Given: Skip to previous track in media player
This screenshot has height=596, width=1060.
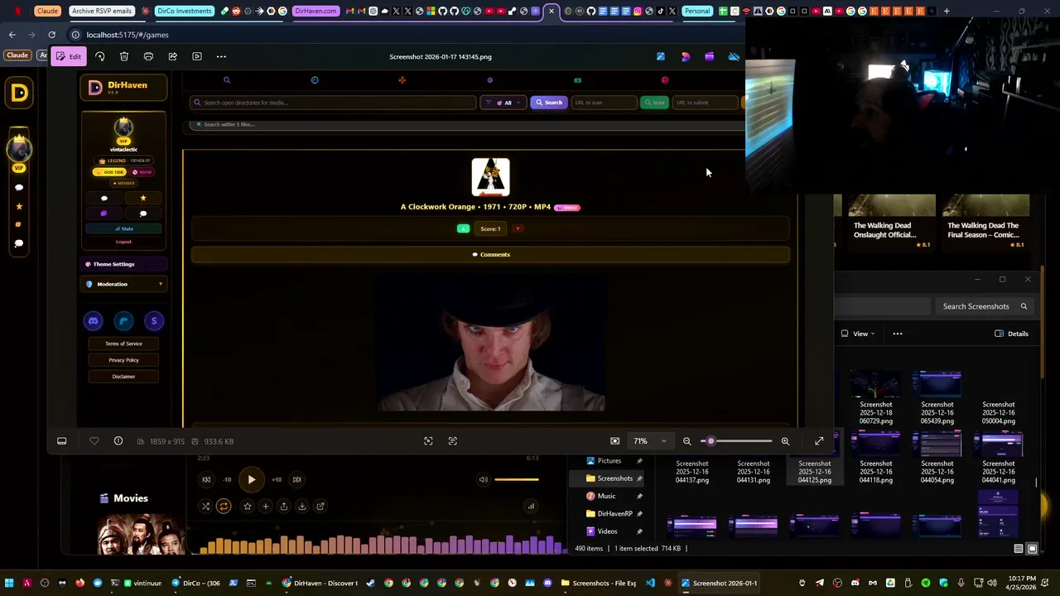Looking at the screenshot, I should [x=206, y=479].
